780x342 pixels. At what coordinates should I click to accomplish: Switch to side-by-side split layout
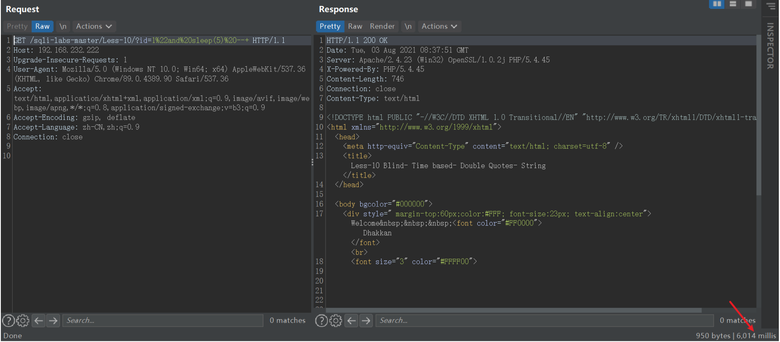[x=717, y=4]
